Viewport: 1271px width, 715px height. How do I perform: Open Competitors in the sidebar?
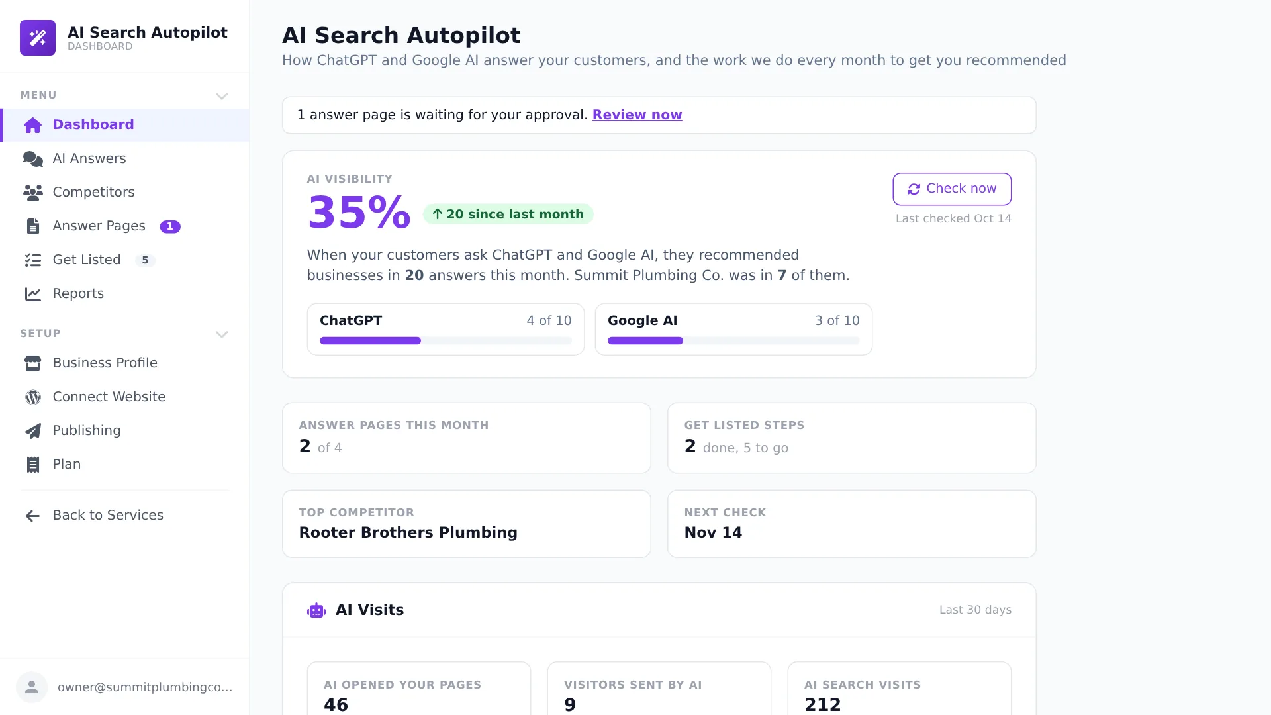click(x=125, y=193)
